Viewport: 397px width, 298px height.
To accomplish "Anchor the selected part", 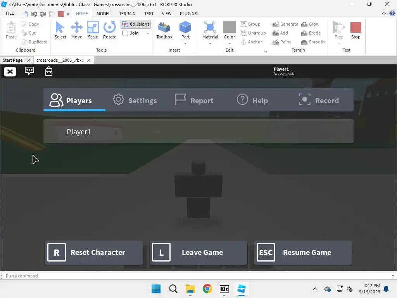I will tap(251, 42).
